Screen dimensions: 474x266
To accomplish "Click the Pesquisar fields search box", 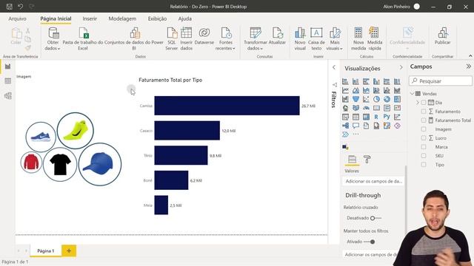I will tap(441, 81).
